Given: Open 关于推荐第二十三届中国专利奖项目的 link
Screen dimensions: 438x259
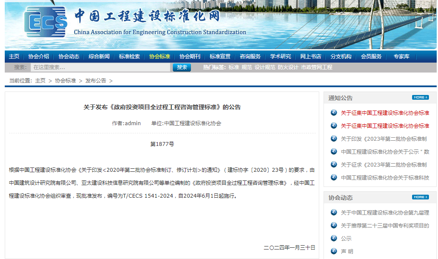Looking at the screenshot, I should (x=385, y=225).
